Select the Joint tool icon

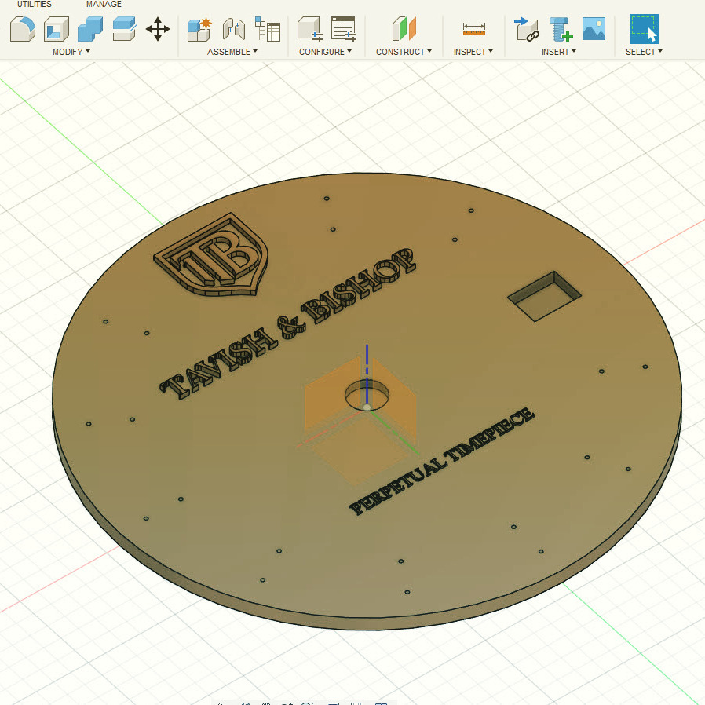pyautogui.click(x=234, y=29)
